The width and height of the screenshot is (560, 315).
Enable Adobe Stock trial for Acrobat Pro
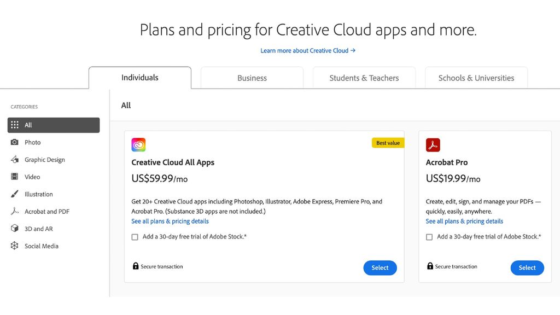pyautogui.click(x=429, y=237)
